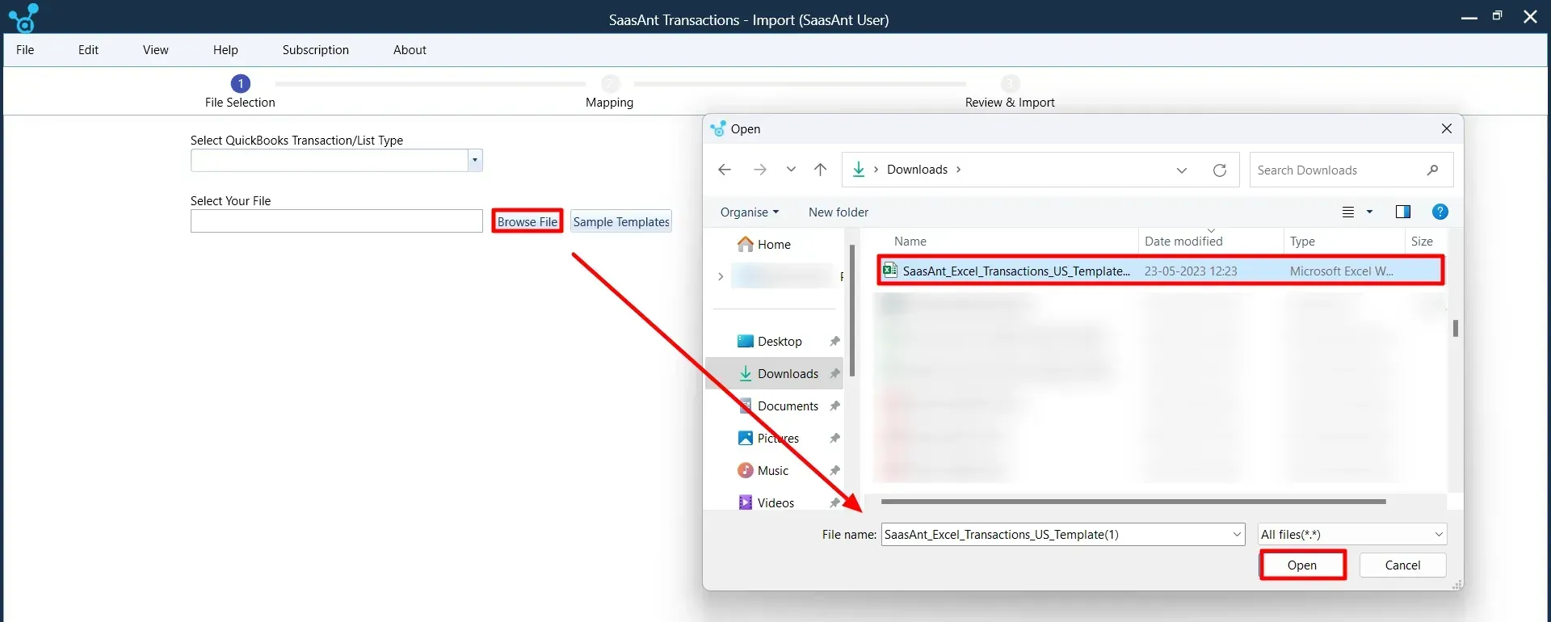
Task: Click the Open button
Action: click(1302, 565)
